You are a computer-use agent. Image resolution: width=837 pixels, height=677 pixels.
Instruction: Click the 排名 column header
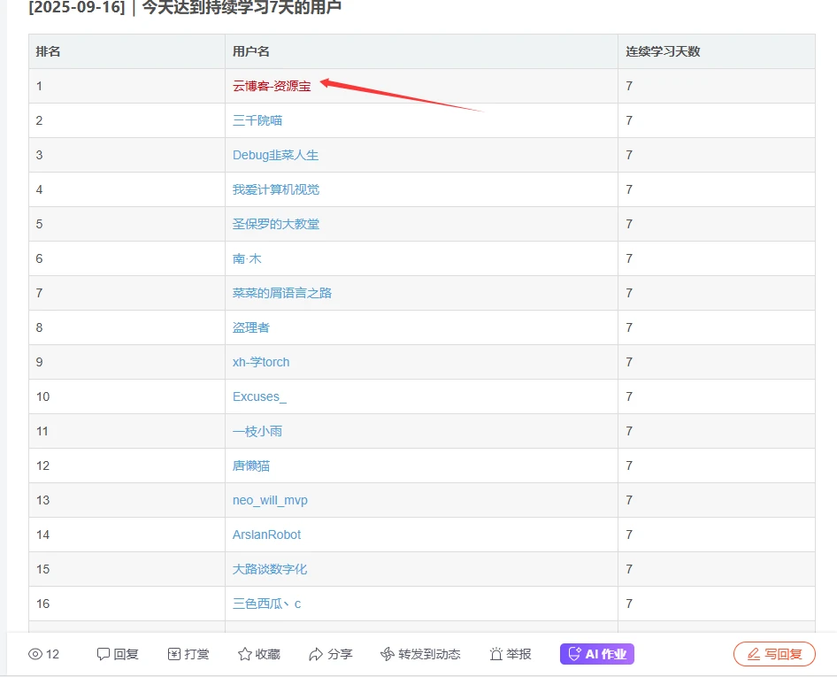(48, 51)
